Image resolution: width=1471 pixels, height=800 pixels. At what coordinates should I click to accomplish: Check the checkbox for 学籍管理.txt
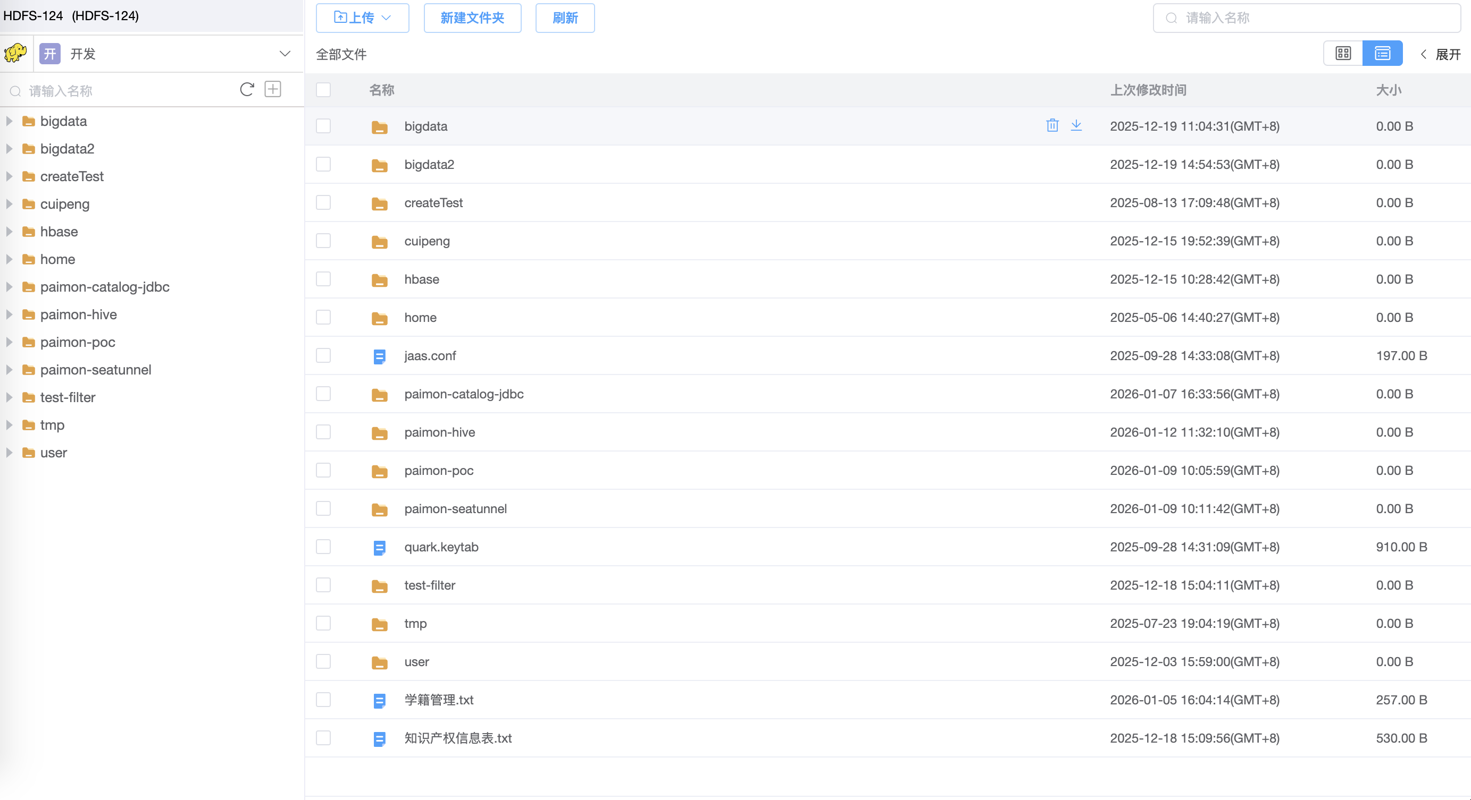click(x=323, y=700)
